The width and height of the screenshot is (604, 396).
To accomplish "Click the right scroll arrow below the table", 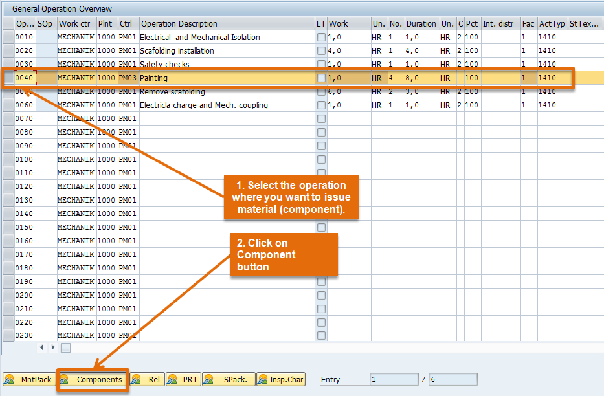I will click(x=53, y=347).
